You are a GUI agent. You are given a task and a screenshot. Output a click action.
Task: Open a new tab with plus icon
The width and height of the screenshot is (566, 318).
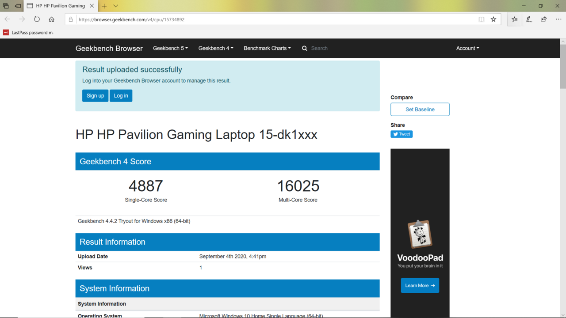(104, 6)
